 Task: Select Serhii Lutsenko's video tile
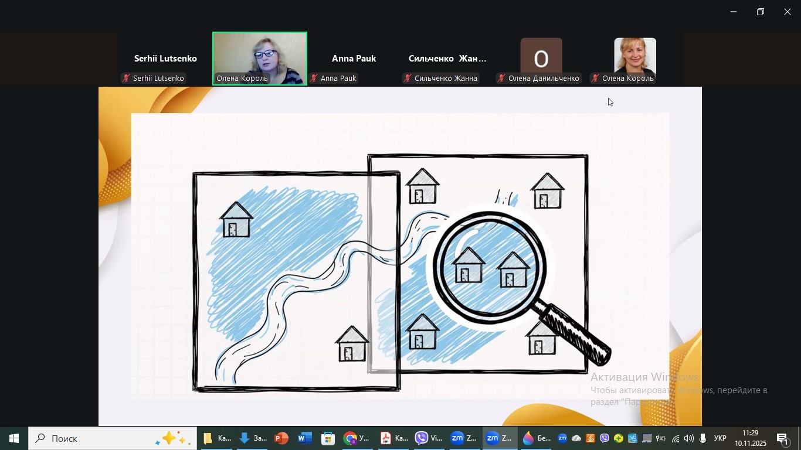point(165,59)
